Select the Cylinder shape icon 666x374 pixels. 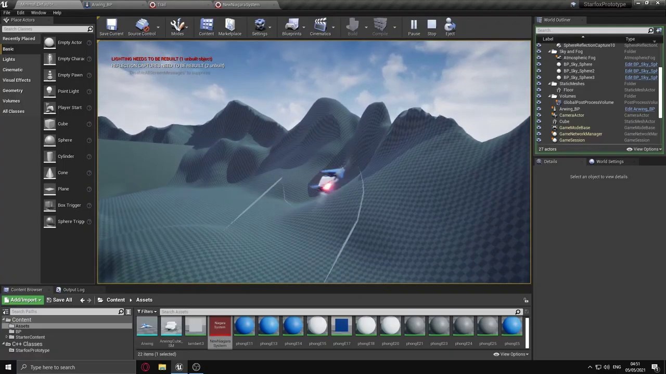click(x=49, y=156)
